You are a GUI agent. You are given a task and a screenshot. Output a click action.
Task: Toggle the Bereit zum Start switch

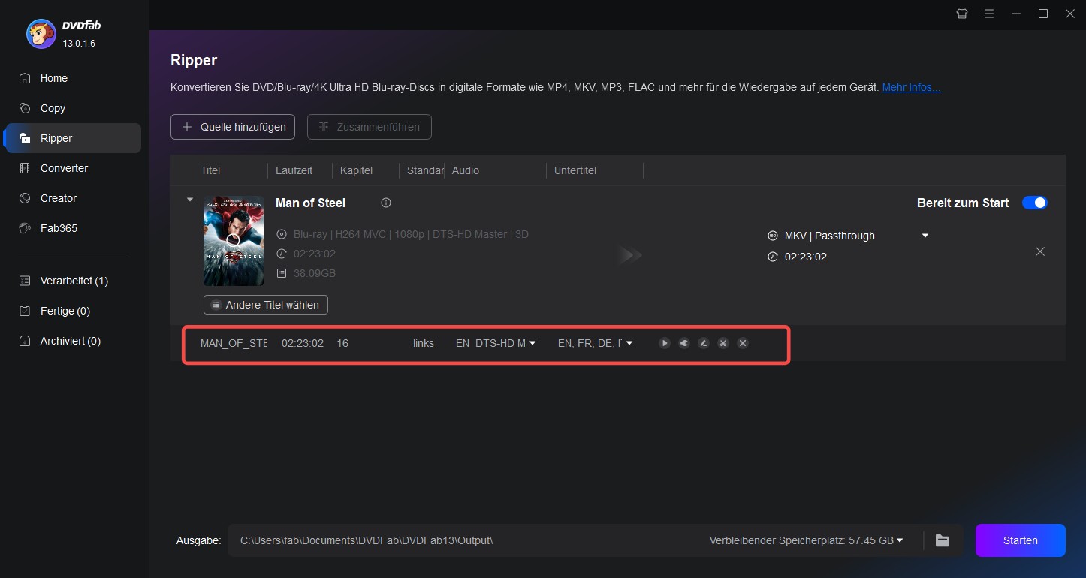[1034, 203]
